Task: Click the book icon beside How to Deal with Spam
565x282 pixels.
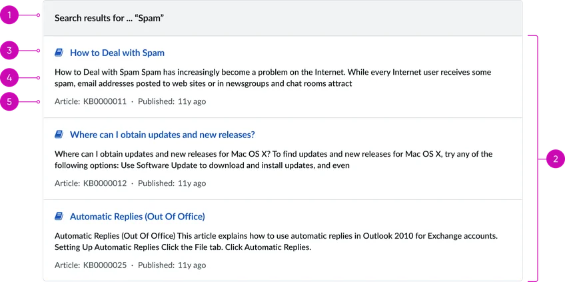Action: click(59, 53)
